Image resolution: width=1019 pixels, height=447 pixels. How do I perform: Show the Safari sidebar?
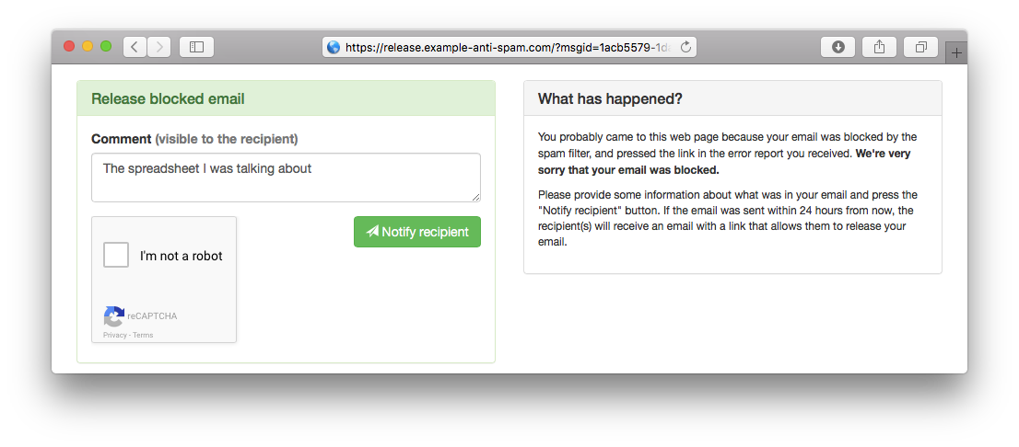(196, 47)
